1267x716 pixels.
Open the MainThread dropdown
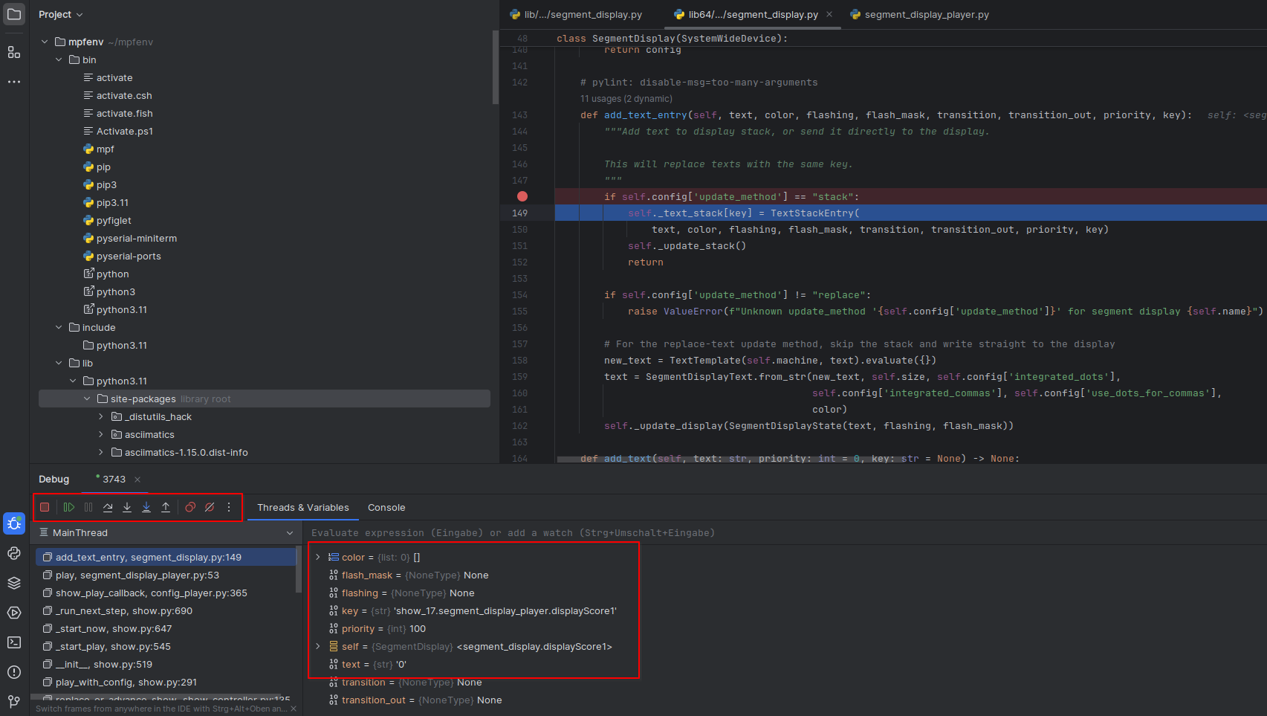289,533
